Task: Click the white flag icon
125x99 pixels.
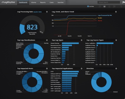Action: click(x=124, y=2)
